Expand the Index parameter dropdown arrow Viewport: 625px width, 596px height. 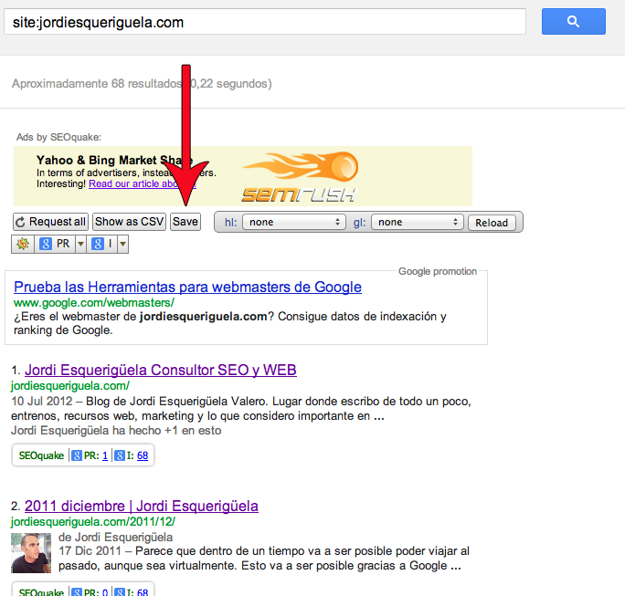click(x=122, y=244)
